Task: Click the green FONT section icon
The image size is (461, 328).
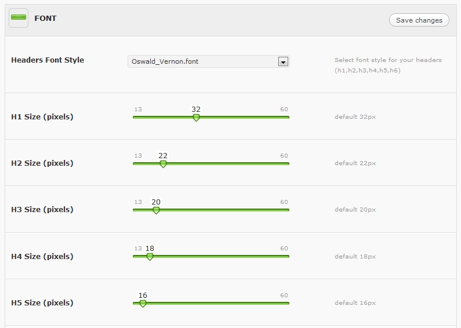Action: click(x=19, y=18)
